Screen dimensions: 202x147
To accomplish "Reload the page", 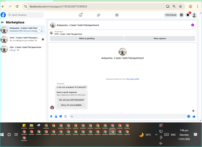I will (x=17, y=6).
